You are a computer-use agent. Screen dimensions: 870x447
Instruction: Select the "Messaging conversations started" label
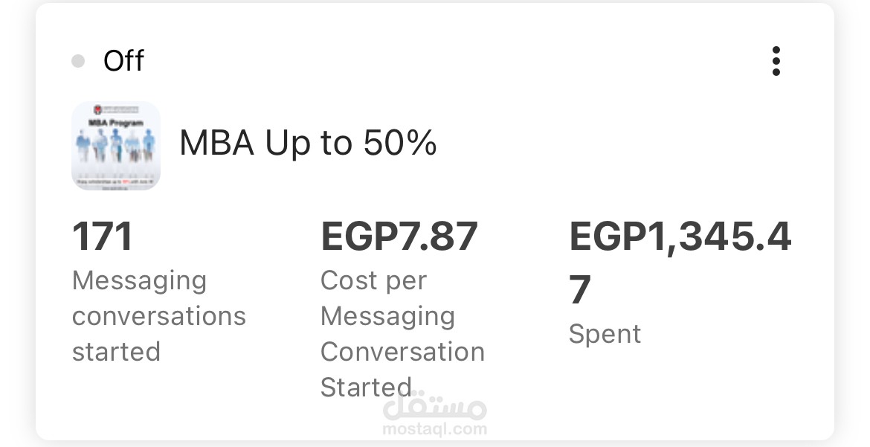click(x=158, y=315)
